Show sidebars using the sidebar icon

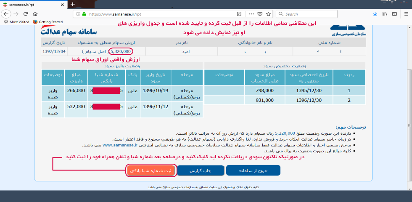pos(394,13)
